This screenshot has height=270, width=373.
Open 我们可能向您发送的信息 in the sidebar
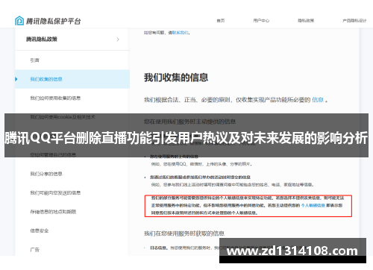pyautogui.click(x=55, y=192)
